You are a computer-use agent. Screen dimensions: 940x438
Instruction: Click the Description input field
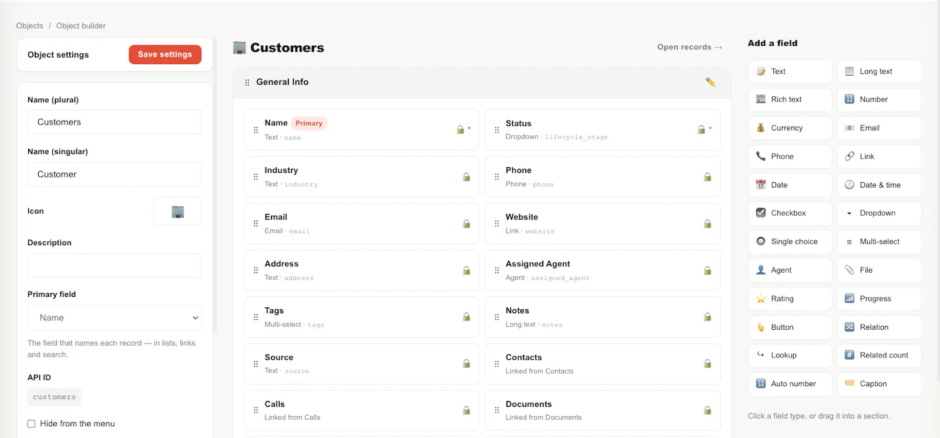click(115, 266)
